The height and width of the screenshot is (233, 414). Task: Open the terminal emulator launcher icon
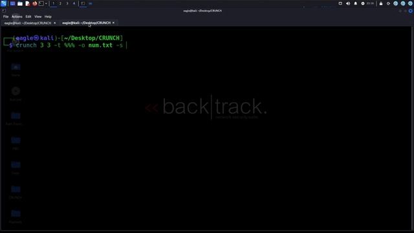pos(41,3)
